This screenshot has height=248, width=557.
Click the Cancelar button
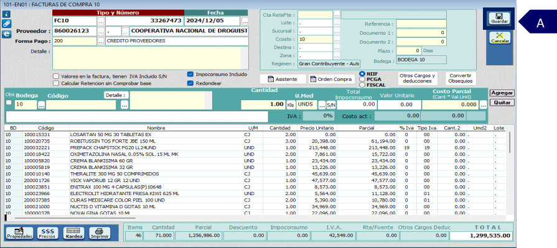click(x=500, y=38)
